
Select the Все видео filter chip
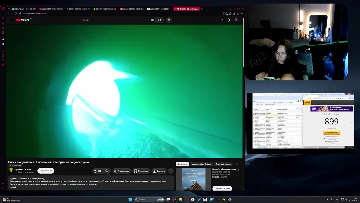pyautogui.click(x=182, y=164)
